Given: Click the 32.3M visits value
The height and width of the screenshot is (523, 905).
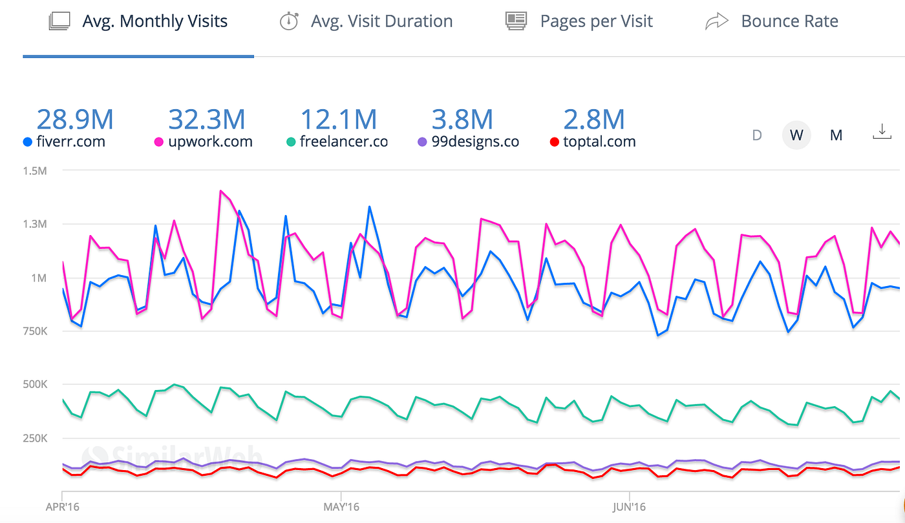Looking at the screenshot, I should [x=206, y=119].
